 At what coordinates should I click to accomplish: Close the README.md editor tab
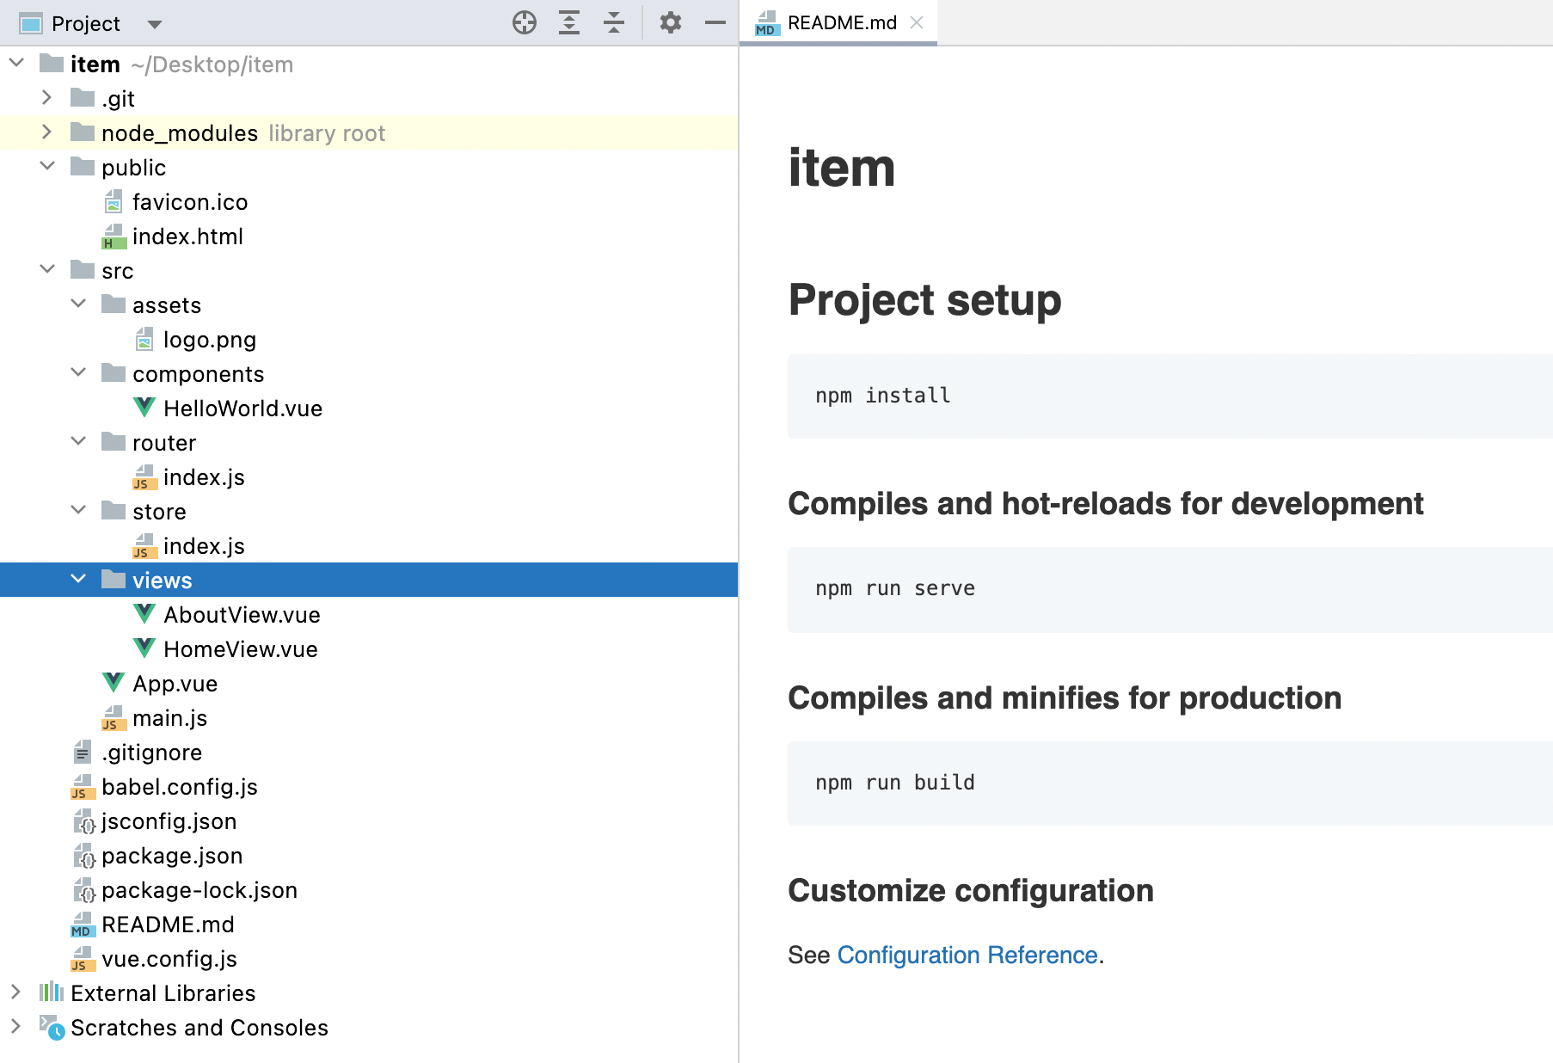click(x=917, y=22)
